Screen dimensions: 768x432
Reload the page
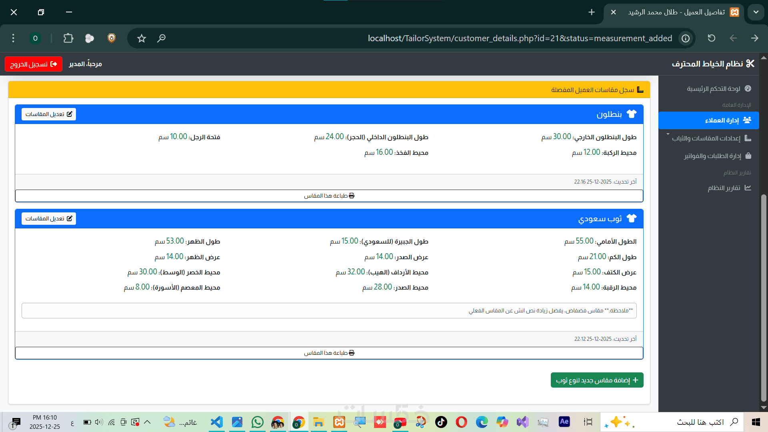pyautogui.click(x=711, y=38)
